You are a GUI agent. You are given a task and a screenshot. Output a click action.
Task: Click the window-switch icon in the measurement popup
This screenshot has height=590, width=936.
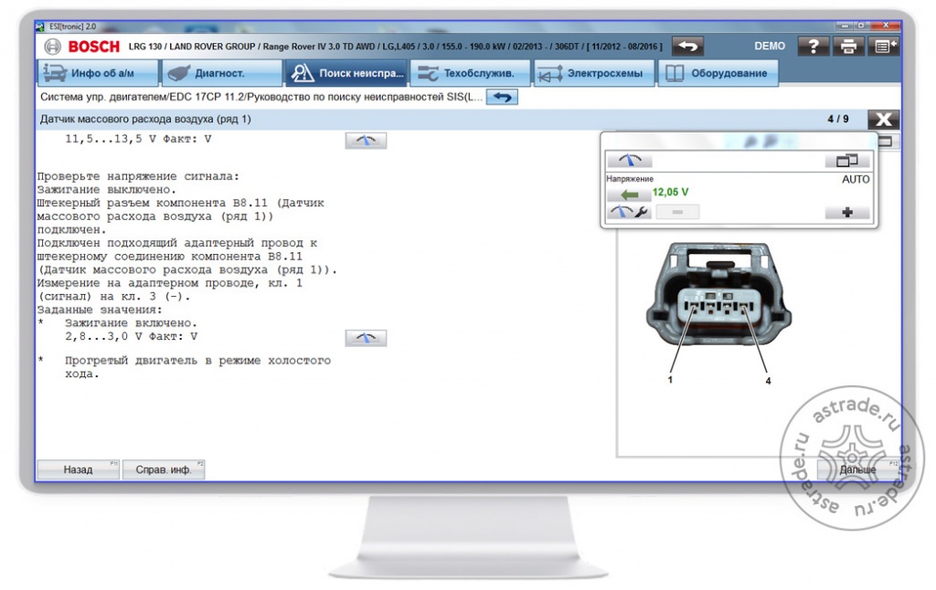pos(847,160)
